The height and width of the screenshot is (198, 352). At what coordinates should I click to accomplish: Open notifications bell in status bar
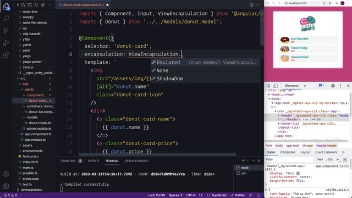pos(258,195)
